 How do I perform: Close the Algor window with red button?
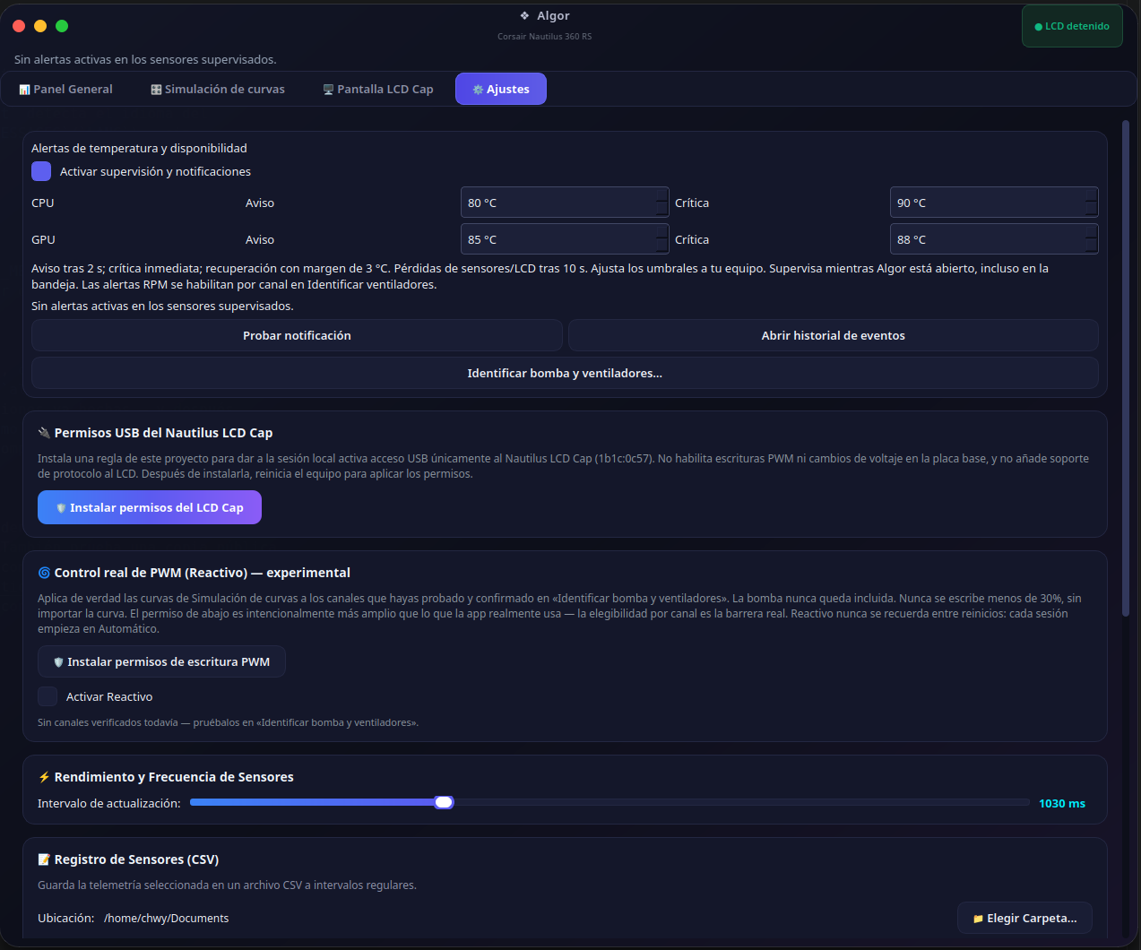click(x=19, y=26)
